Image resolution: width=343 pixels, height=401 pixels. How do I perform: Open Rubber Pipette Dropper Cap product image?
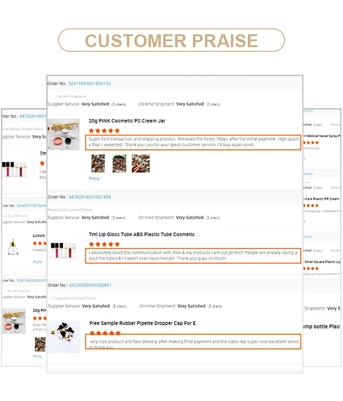coord(64,337)
